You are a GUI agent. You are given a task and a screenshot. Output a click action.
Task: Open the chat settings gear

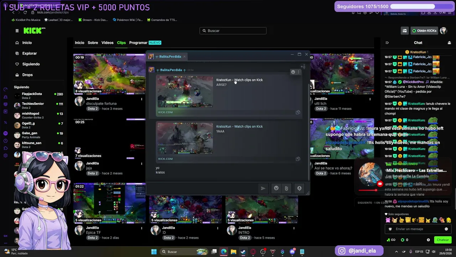pyautogui.click(x=428, y=240)
